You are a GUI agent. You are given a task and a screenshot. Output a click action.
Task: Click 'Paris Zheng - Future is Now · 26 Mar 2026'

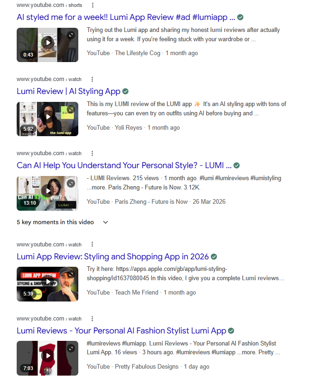170,202
